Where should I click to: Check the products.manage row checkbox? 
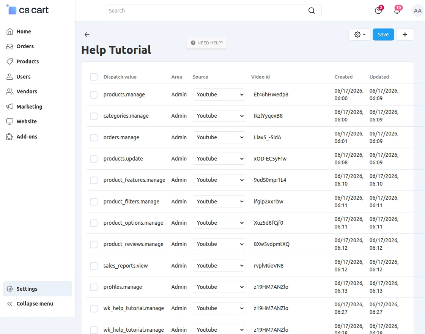click(x=94, y=95)
